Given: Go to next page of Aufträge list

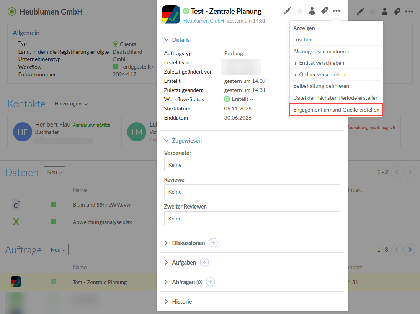Looking at the screenshot, I should click(x=410, y=250).
